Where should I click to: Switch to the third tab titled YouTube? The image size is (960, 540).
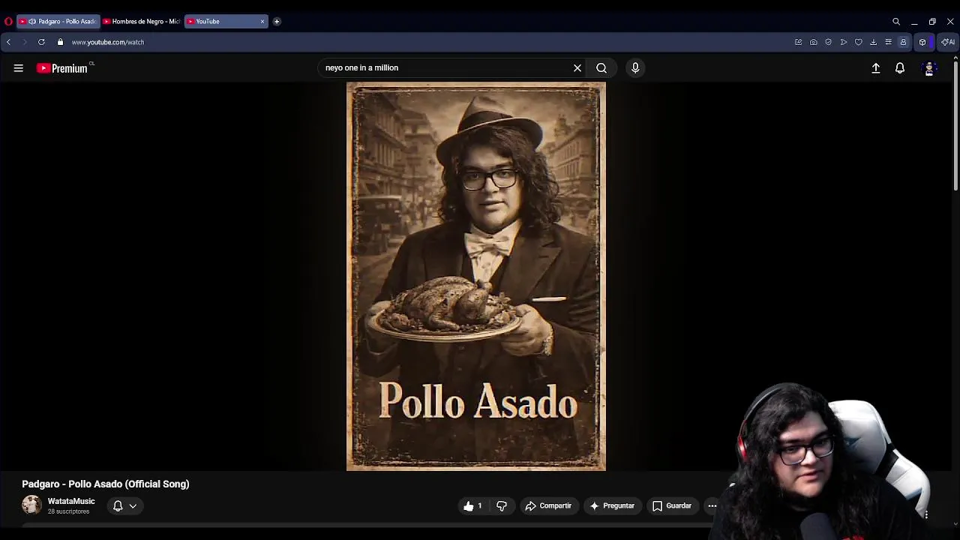click(226, 22)
